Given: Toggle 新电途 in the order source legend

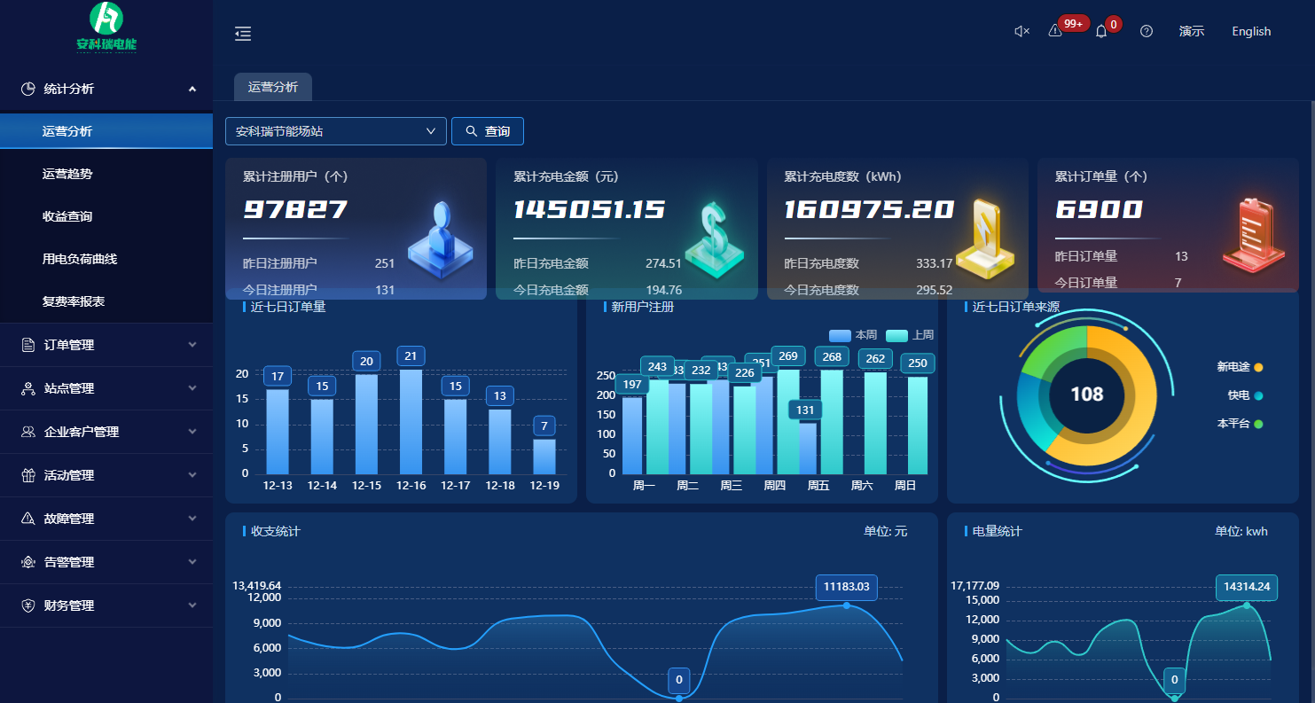Looking at the screenshot, I should pyautogui.click(x=1240, y=367).
